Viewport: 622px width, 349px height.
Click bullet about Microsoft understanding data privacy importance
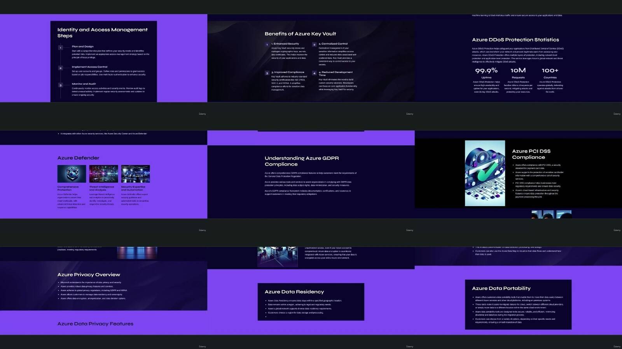click(x=91, y=283)
